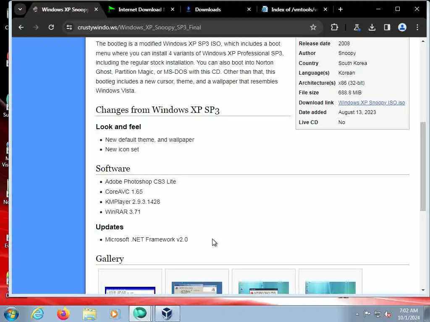The width and height of the screenshot is (430, 322).
Task: Click the 'Gallery' section heading
Action: [x=110, y=259]
